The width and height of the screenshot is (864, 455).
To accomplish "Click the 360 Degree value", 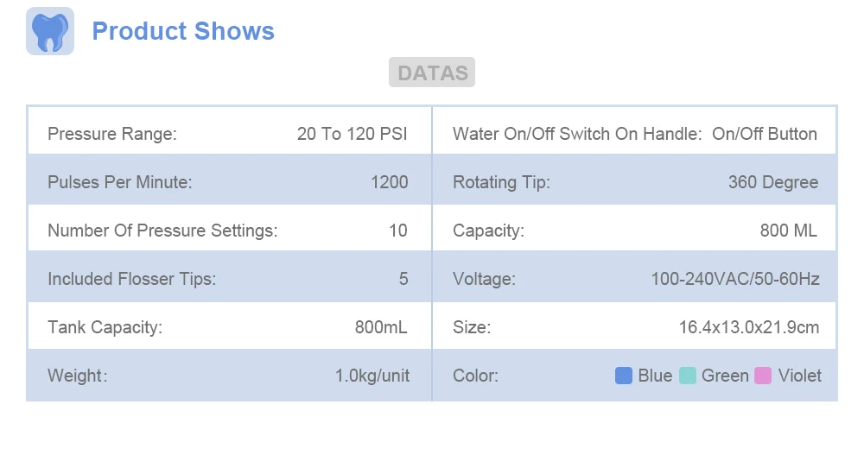I will pos(773,182).
